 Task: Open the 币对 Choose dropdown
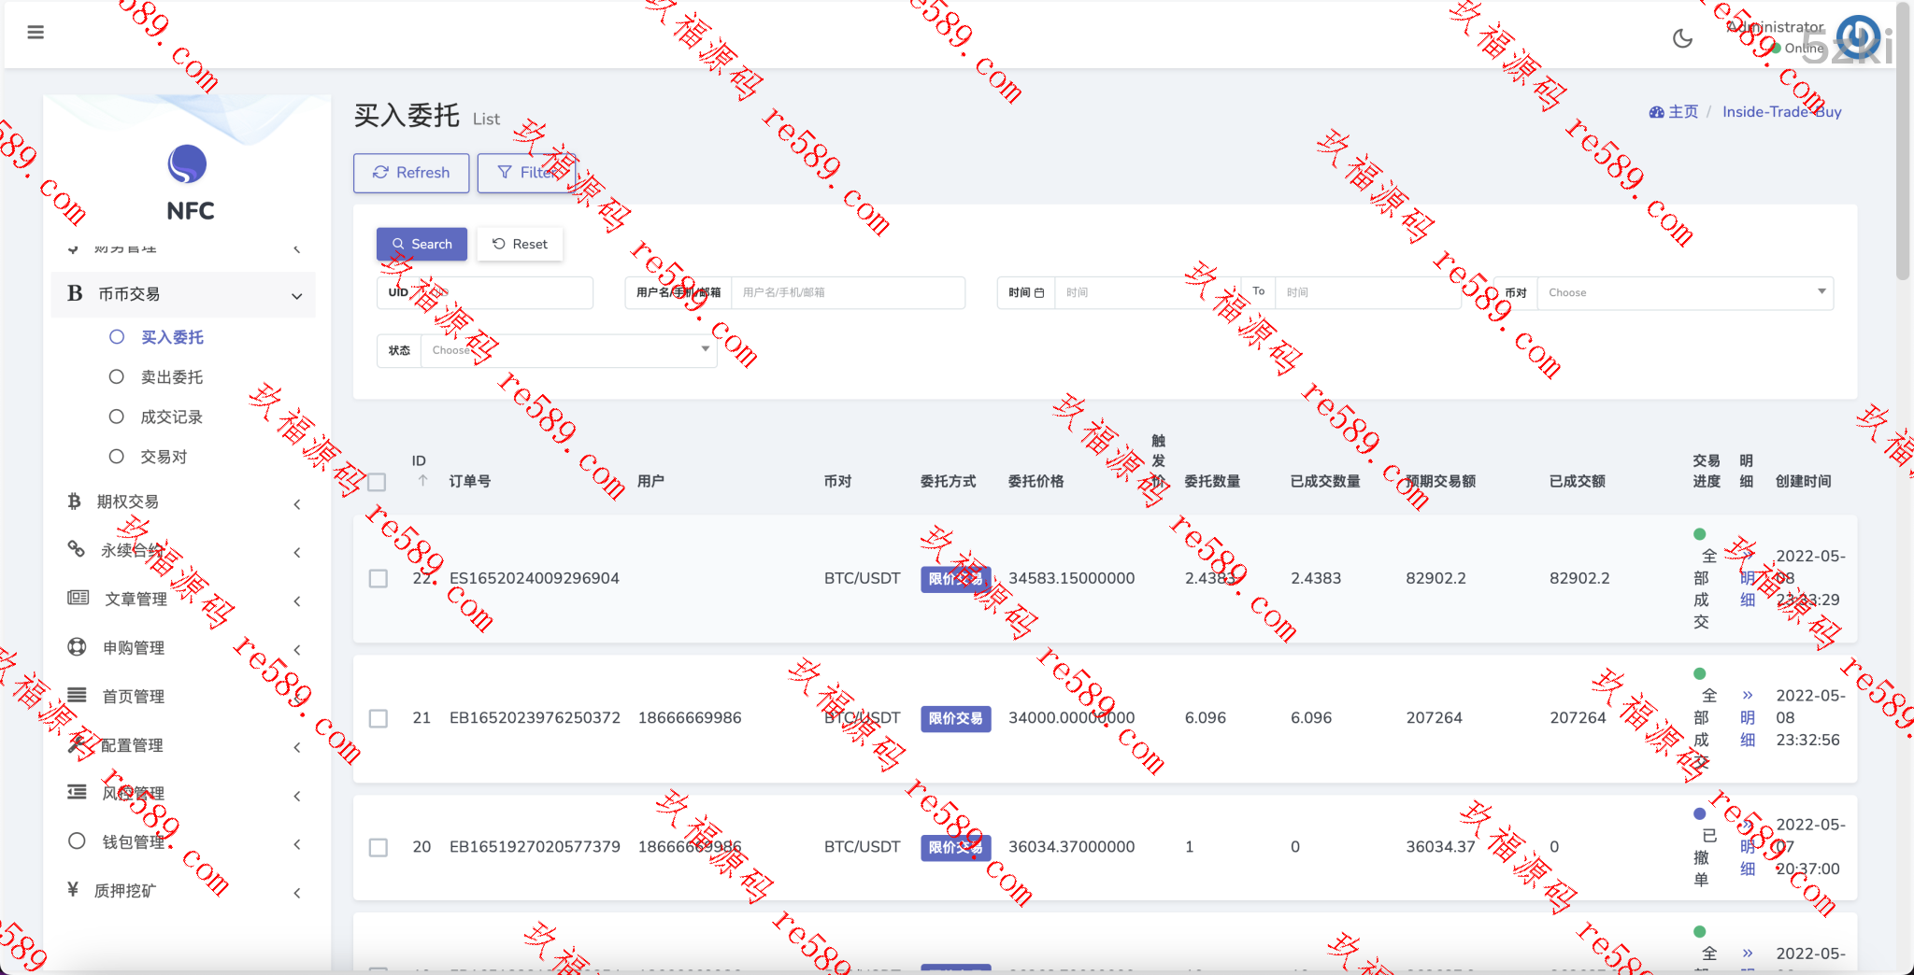point(1684,292)
